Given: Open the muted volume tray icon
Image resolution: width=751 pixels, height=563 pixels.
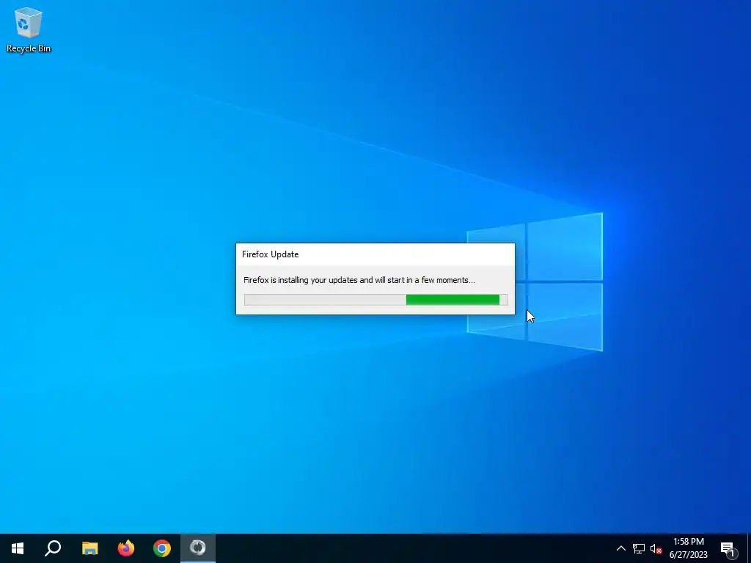Looking at the screenshot, I should [656, 548].
